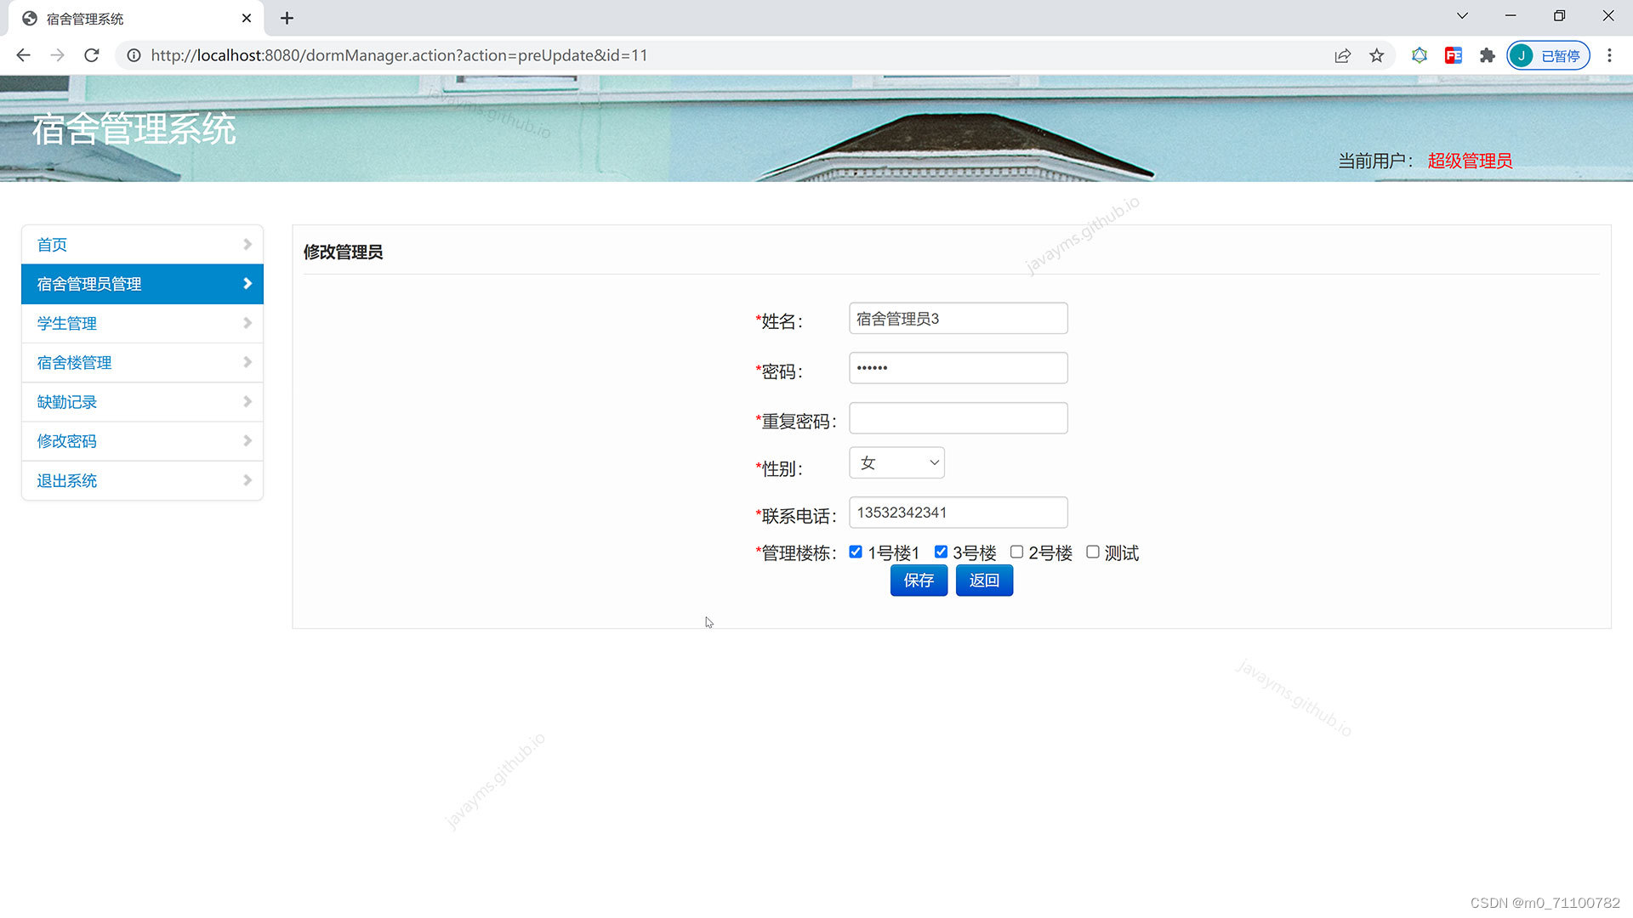This screenshot has width=1633, height=918.
Task: Open the extensions puzzle icon
Action: click(x=1487, y=55)
